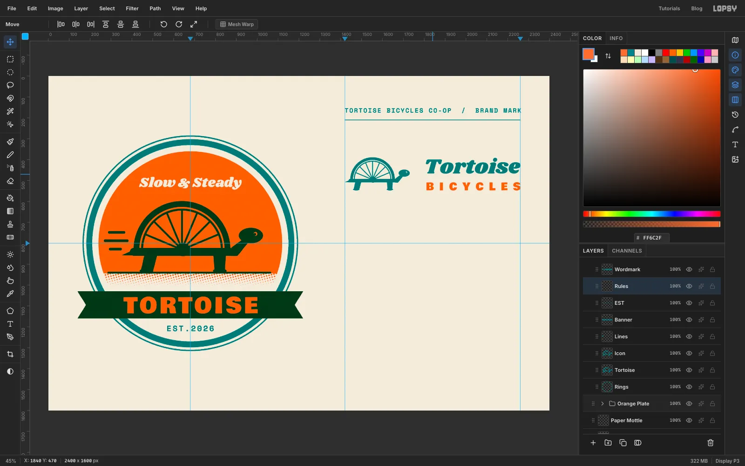This screenshot has height=466, width=745.
Task: Toggle visibility of the Rules layer
Action: pyautogui.click(x=689, y=286)
